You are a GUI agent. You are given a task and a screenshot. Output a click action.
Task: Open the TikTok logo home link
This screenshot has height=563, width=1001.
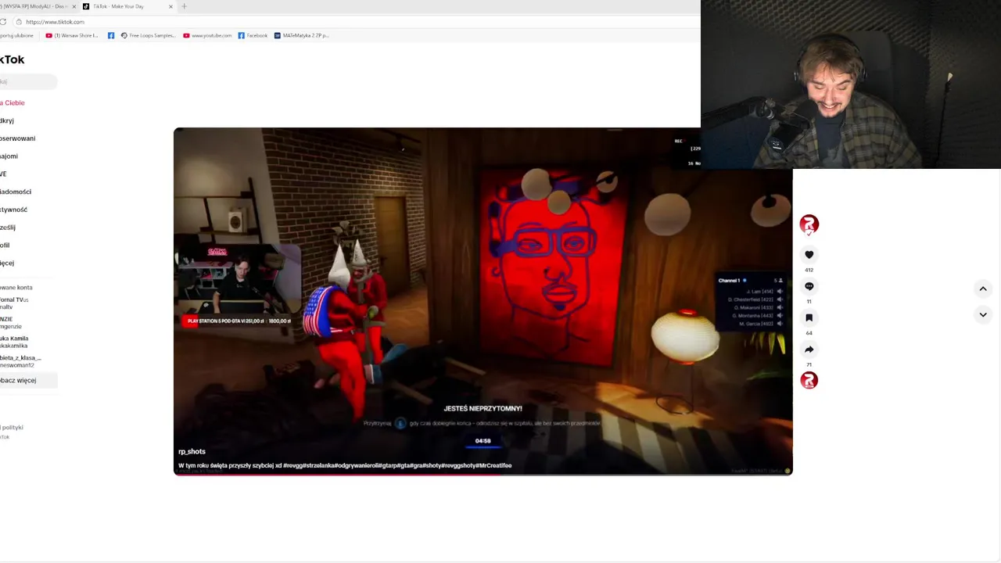pos(12,59)
